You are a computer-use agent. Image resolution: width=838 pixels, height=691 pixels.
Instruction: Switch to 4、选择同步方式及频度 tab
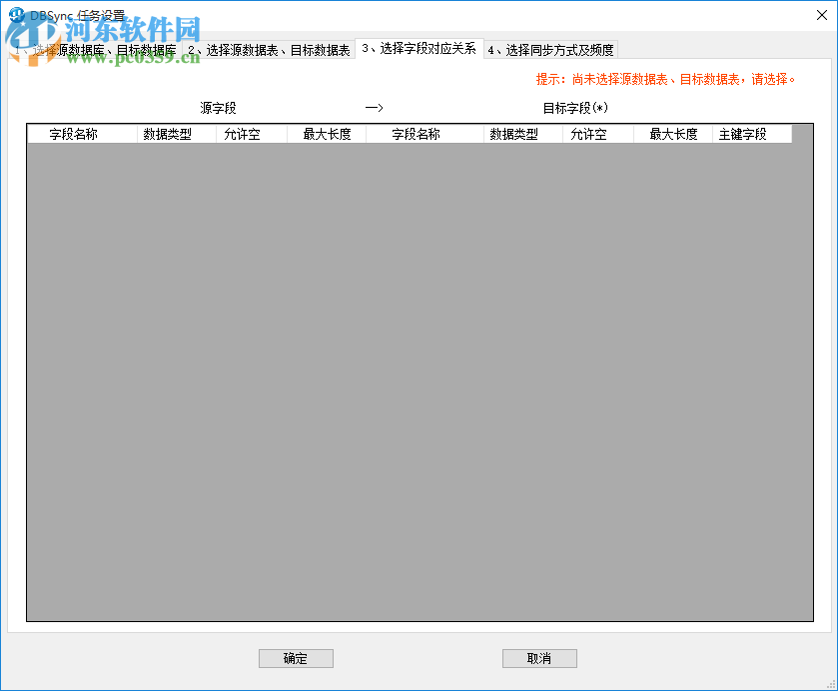pyautogui.click(x=550, y=49)
